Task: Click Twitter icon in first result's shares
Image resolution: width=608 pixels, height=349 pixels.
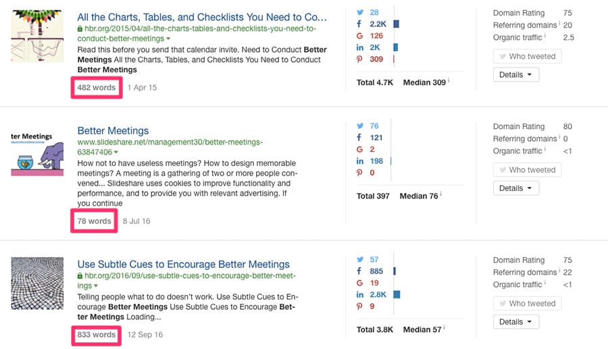Action: tap(360, 12)
